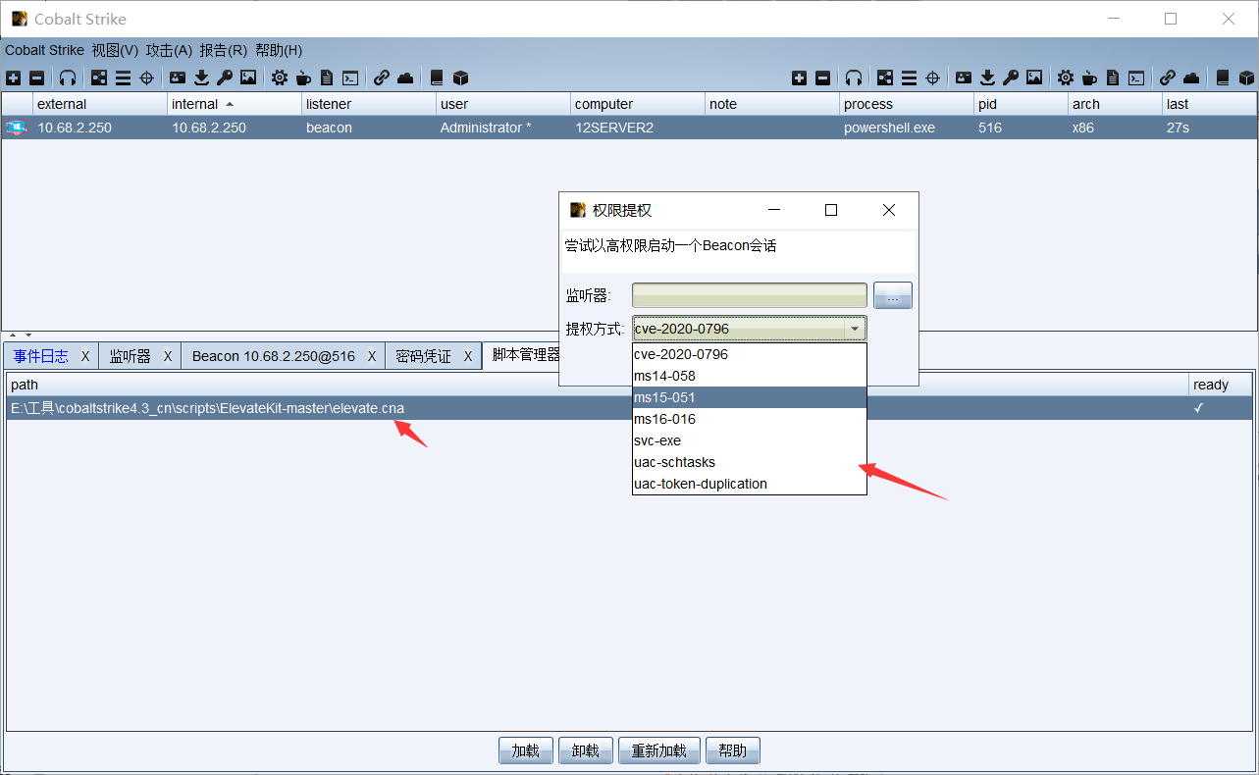Image resolution: width=1259 pixels, height=775 pixels.
Task: Switch to Session Table list icon in first toolbar
Action: pos(123,77)
